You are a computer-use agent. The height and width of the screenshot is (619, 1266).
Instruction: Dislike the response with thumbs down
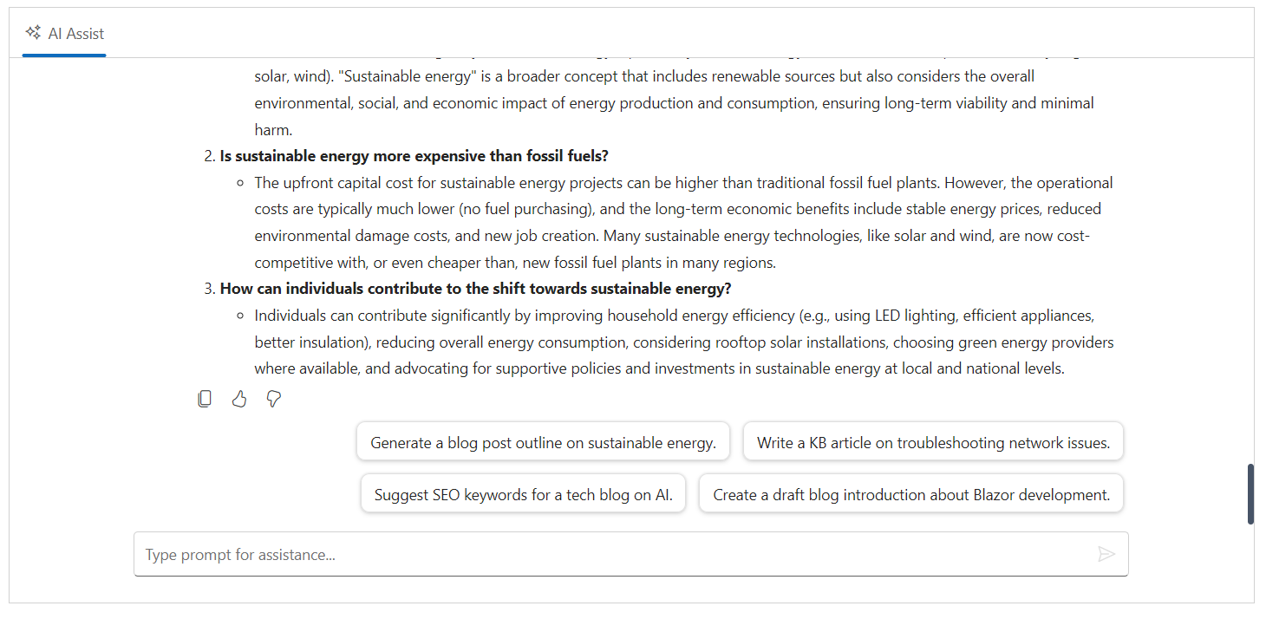[274, 399]
